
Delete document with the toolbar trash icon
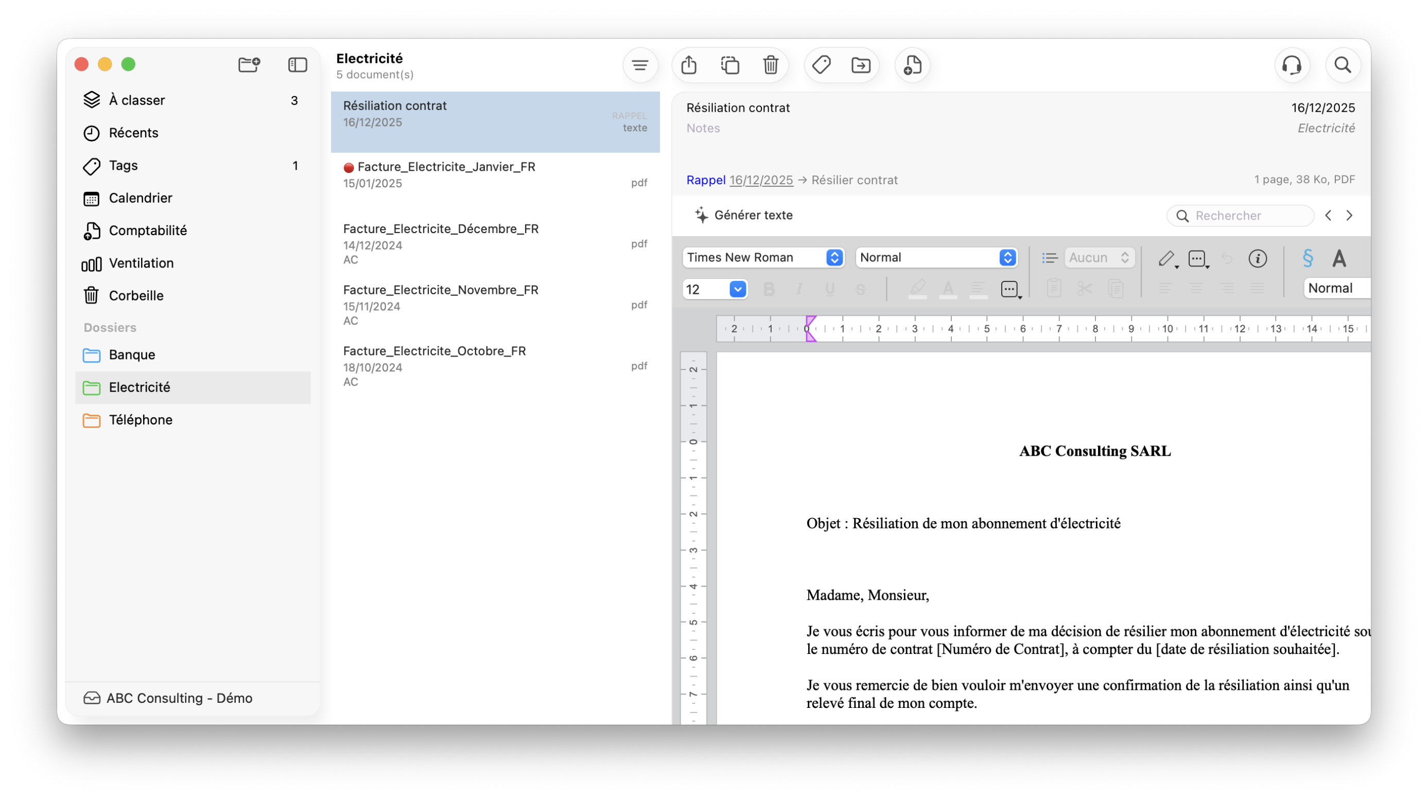[771, 65]
